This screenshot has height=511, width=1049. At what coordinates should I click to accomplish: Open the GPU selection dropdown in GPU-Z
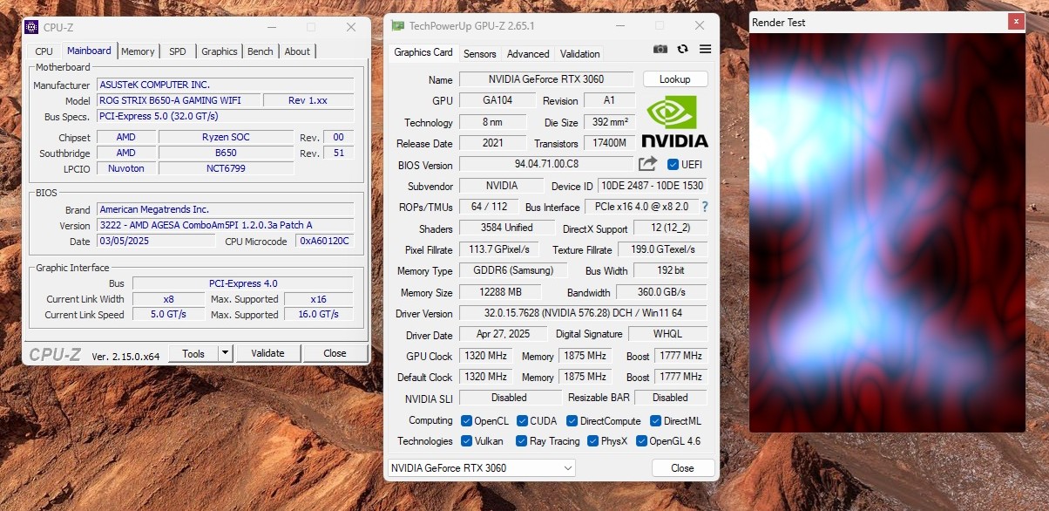tap(481, 468)
